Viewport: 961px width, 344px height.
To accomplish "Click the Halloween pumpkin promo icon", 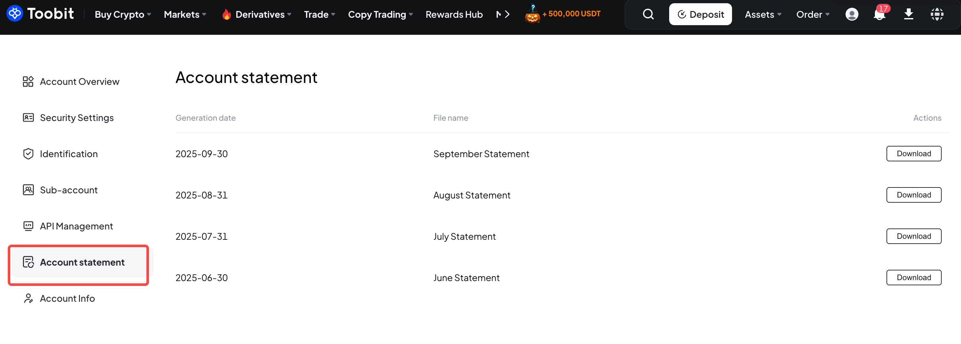I will (532, 15).
